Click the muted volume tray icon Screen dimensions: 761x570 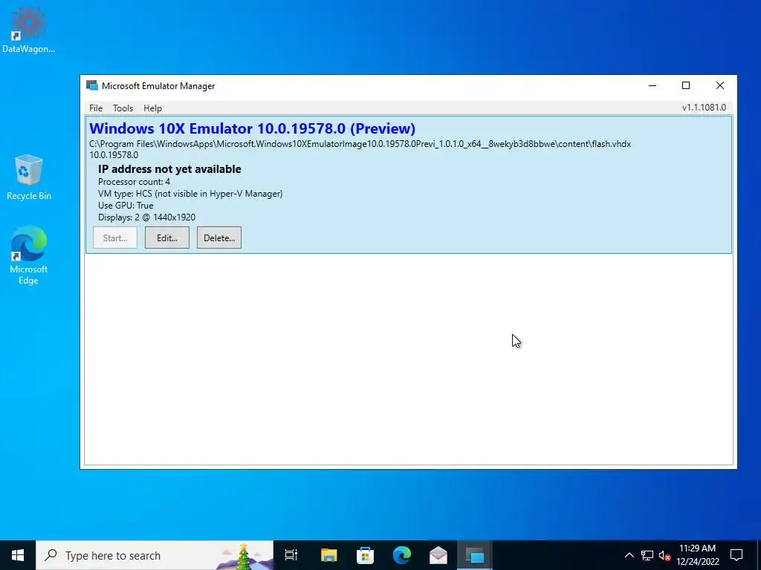point(664,555)
